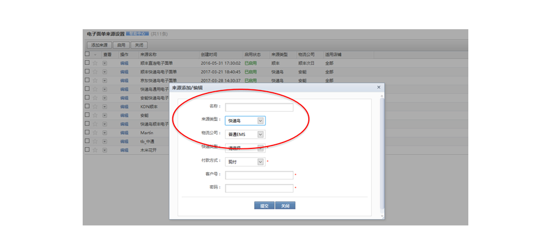Click the star icon in the 顺丰直连电子面单 row

click(95, 63)
